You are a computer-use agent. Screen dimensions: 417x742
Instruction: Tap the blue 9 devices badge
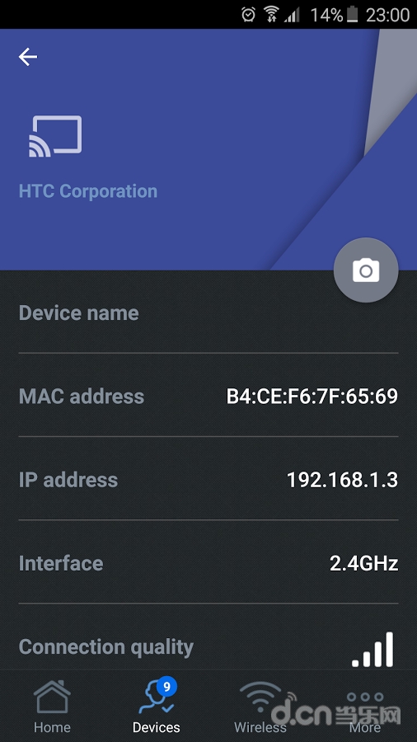pos(166,686)
